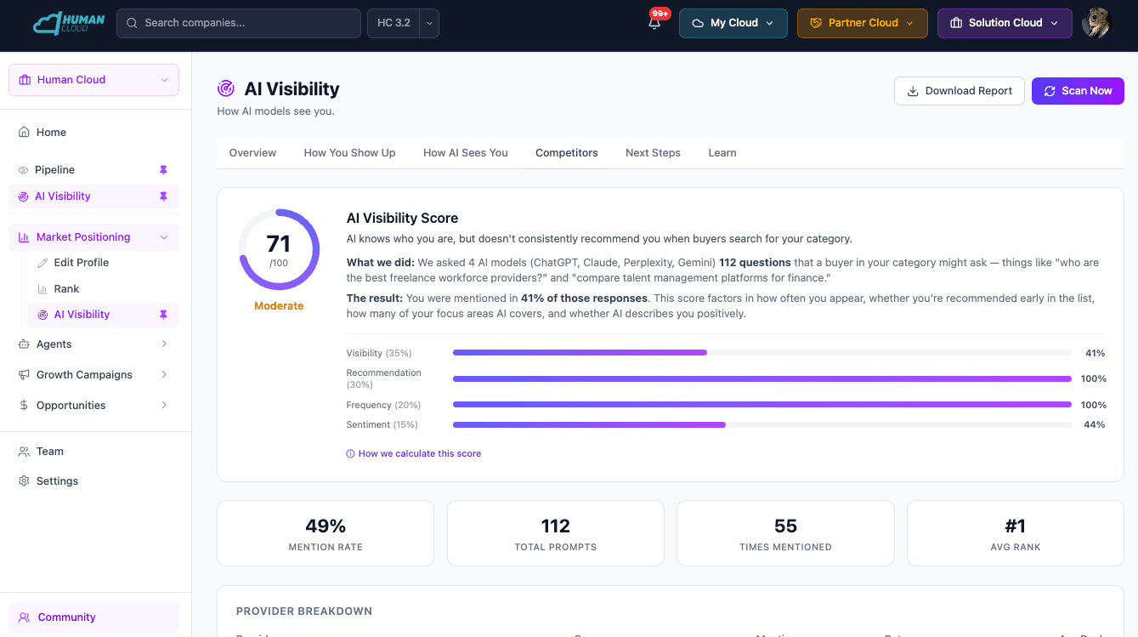
Task: Open the user avatar menu
Action: (x=1096, y=23)
